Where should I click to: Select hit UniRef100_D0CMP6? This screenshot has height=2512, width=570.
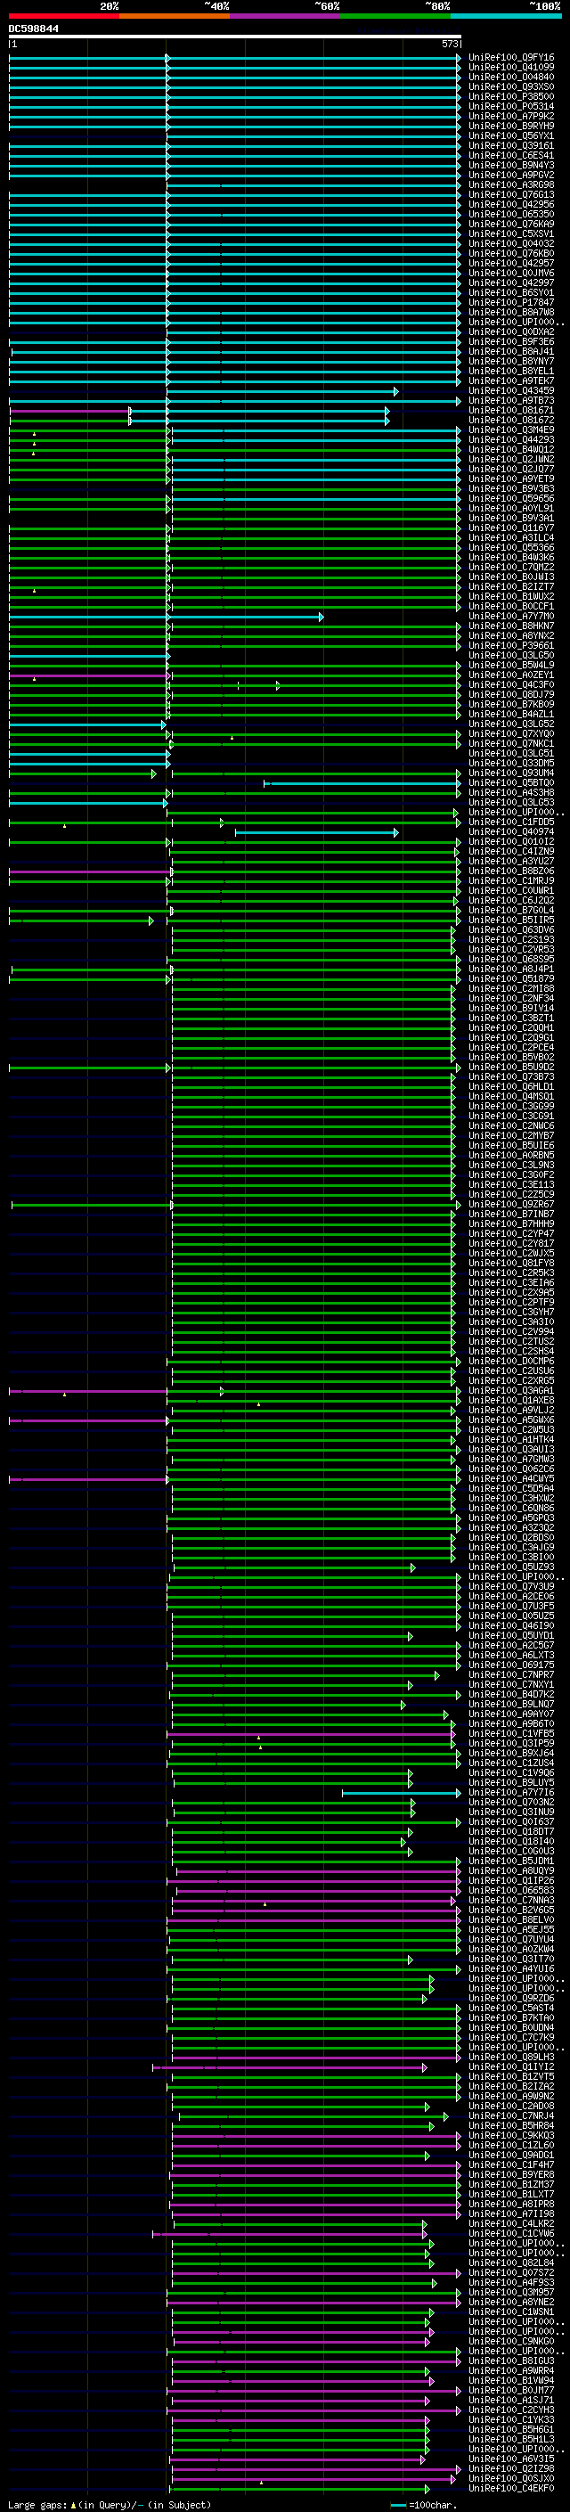click(x=510, y=1362)
